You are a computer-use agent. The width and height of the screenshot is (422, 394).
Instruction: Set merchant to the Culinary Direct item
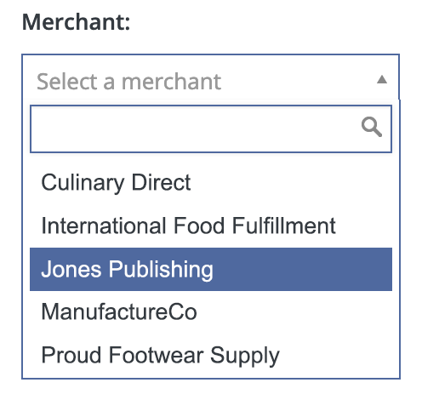[211, 183]
